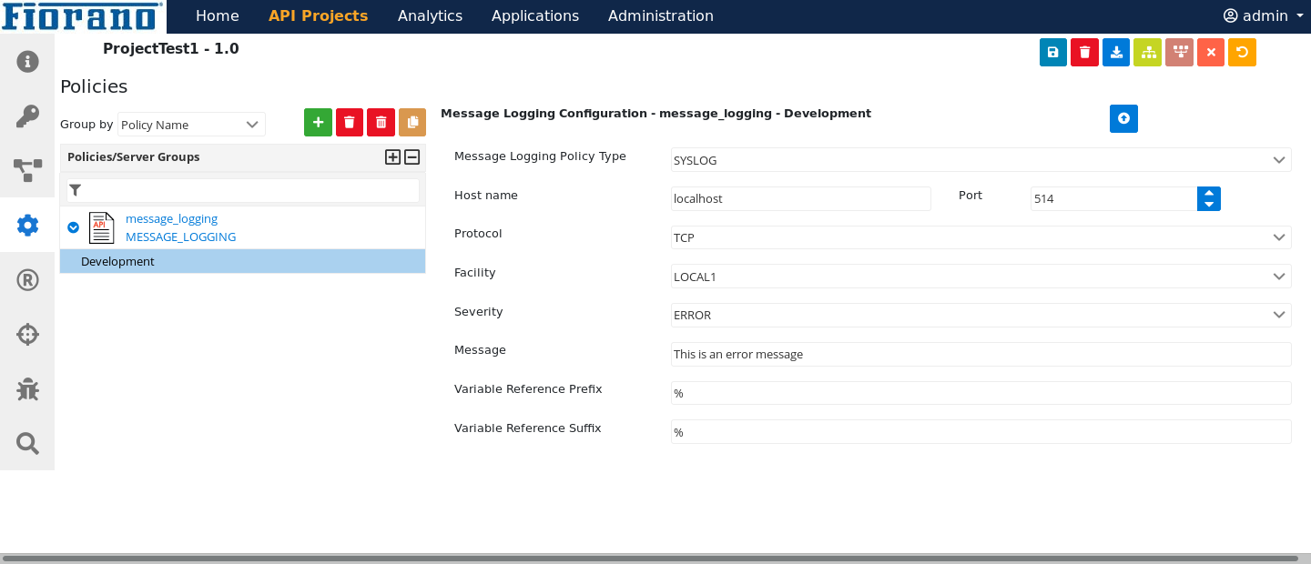
Task: Click the orange revert arrow icon
Action: [x=1242, y=53]
